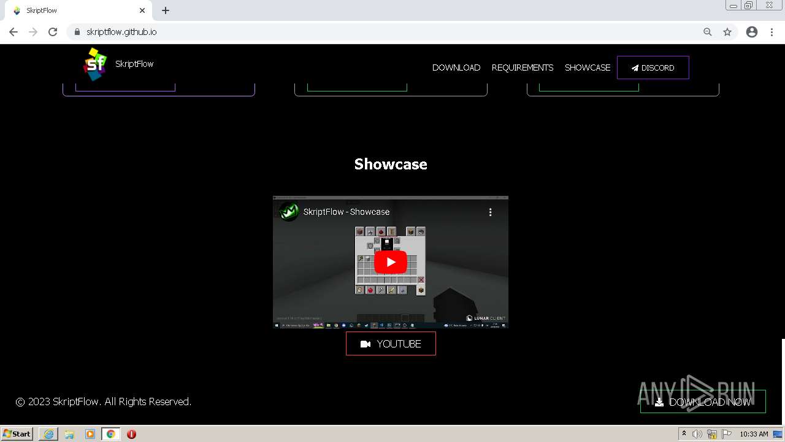Show hidden system tray icons
This screenshot has height=442, width=785.
684,434
